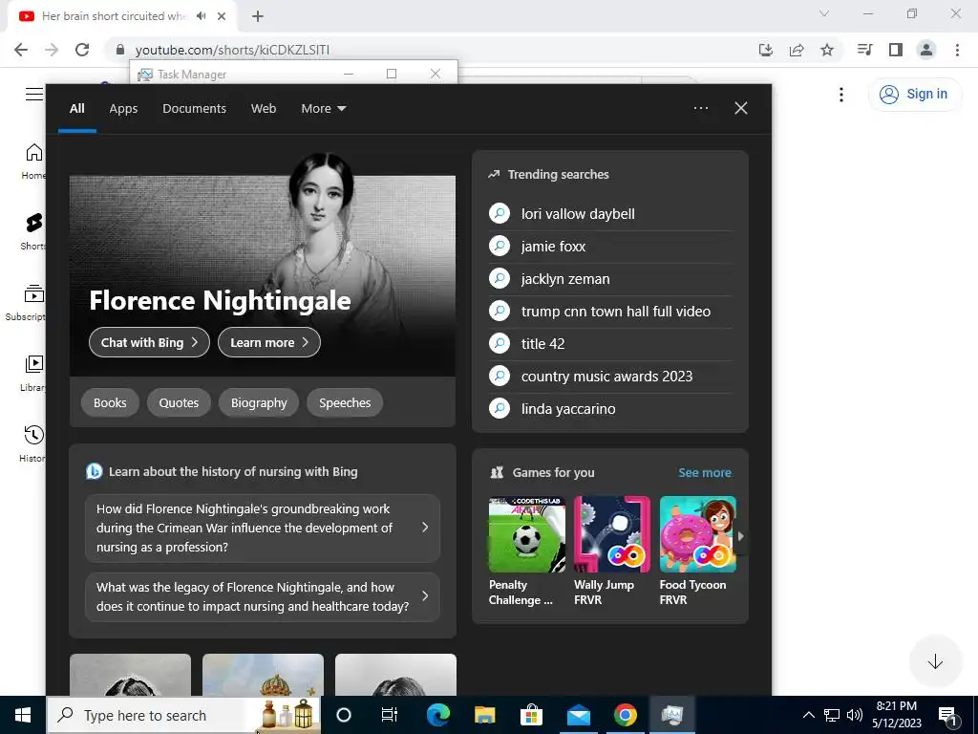The image size is (978, 734).
Task: Open Microsoft Store from taskbar
Action: (x=531, y=715)
